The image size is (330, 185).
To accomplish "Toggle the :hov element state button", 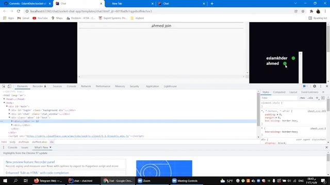I will (x=302, y=98).
